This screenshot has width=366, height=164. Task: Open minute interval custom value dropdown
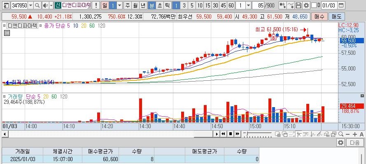point(248,5)
